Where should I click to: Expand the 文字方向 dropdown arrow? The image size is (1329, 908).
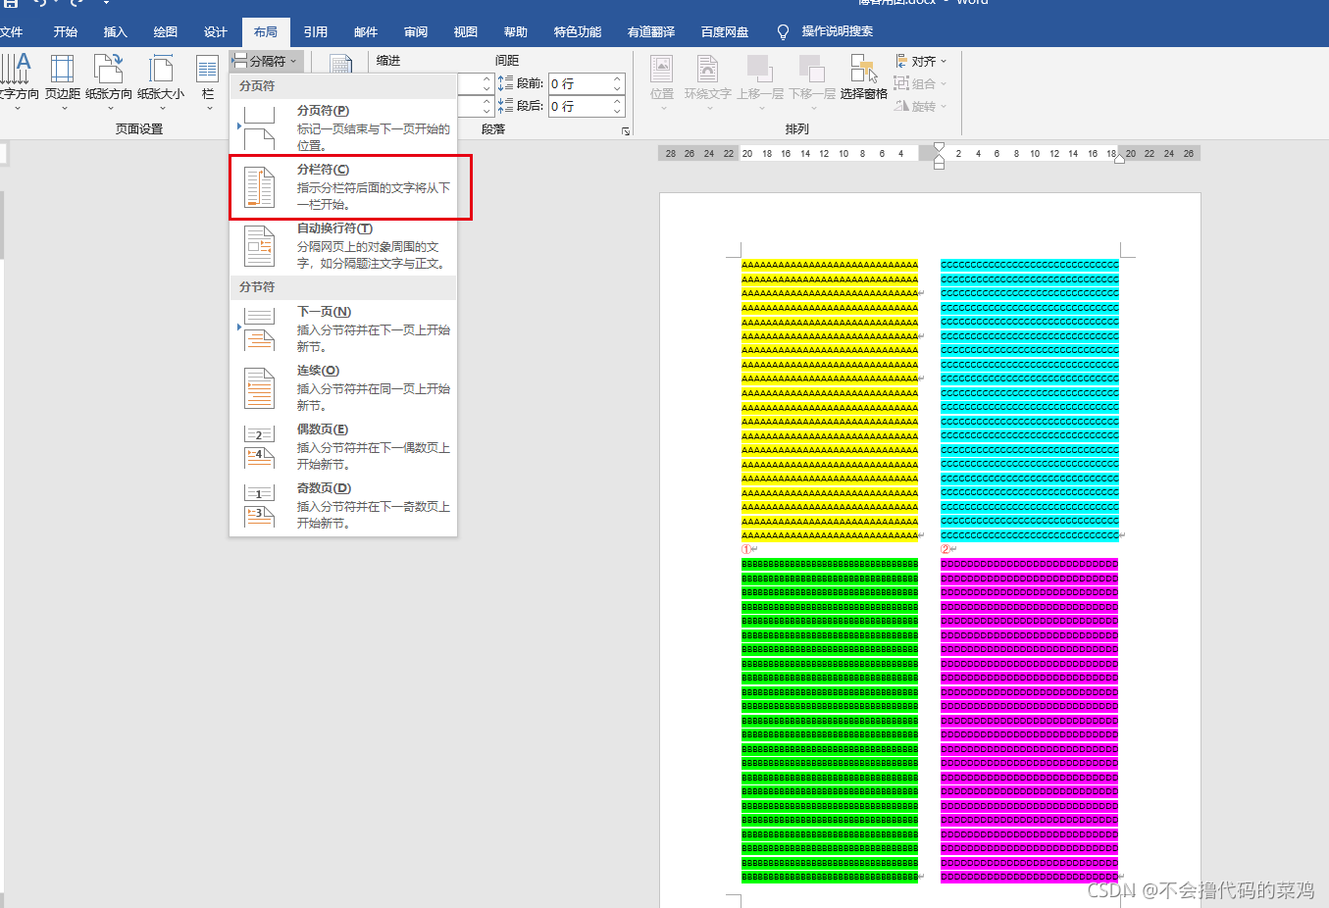point(17,109)
